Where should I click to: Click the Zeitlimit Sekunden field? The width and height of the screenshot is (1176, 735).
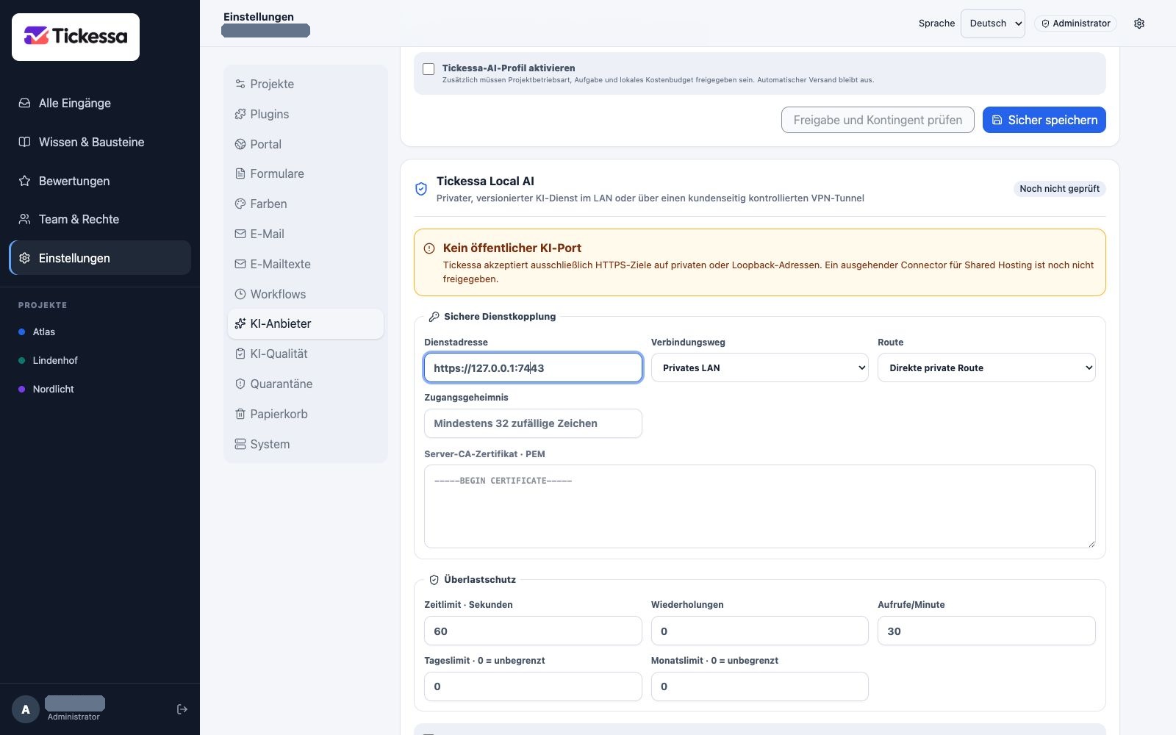[x=533, y=631]
